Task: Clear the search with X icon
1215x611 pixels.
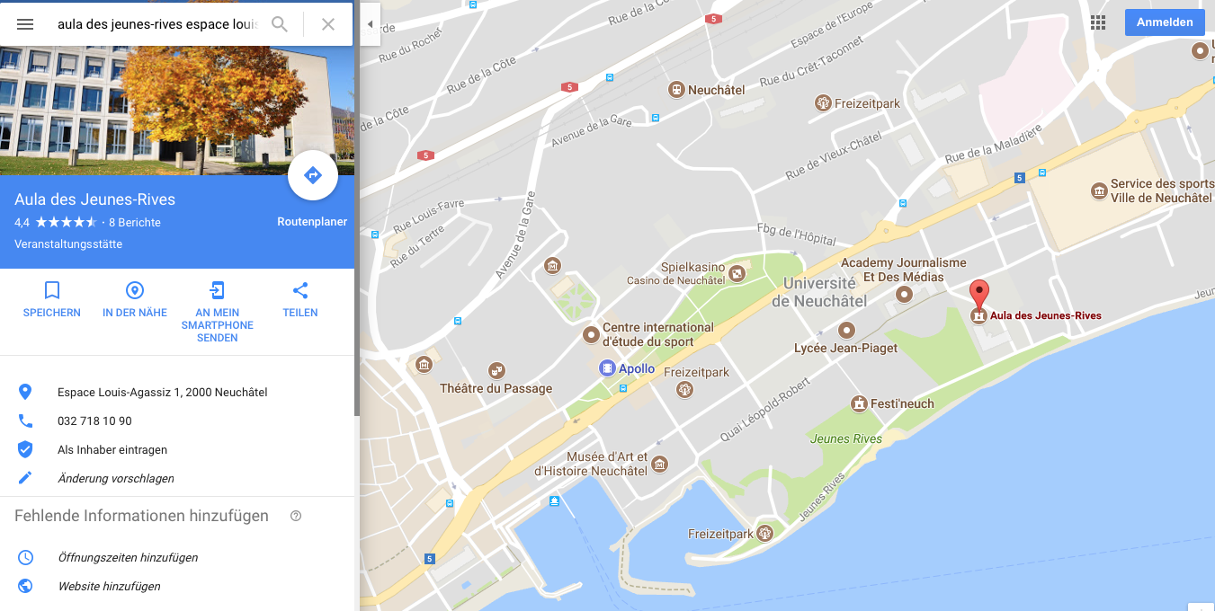Action: tap(328, 24)
